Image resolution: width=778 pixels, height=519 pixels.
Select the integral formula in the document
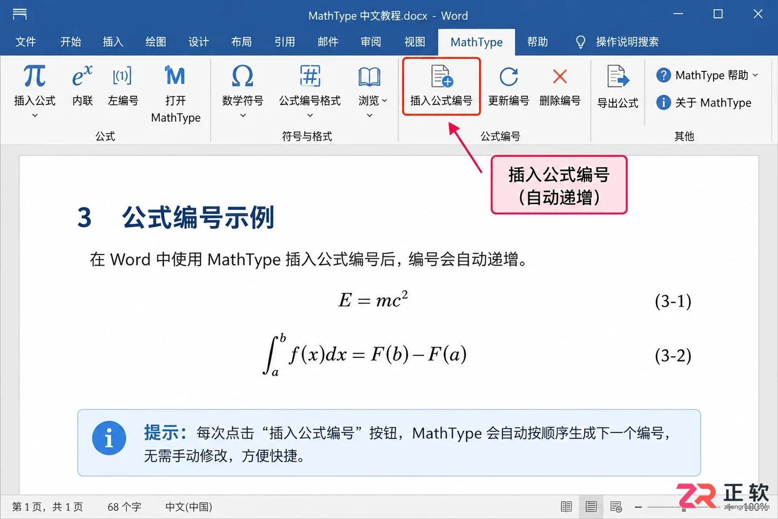[365, 355]
